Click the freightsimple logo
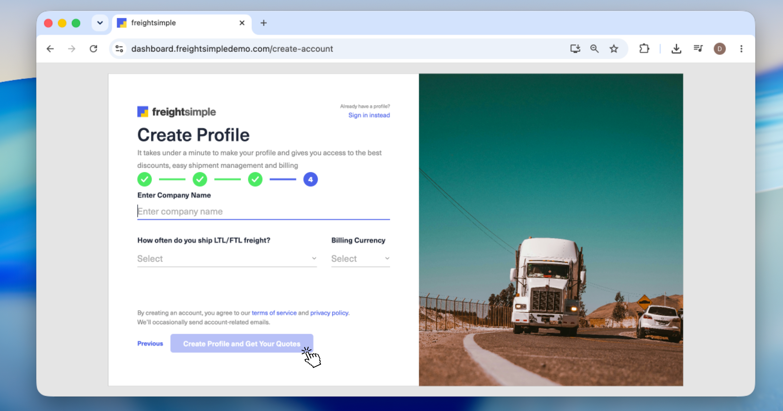The image size is (783, 411). pyautogui.click(x=177, y=112)
